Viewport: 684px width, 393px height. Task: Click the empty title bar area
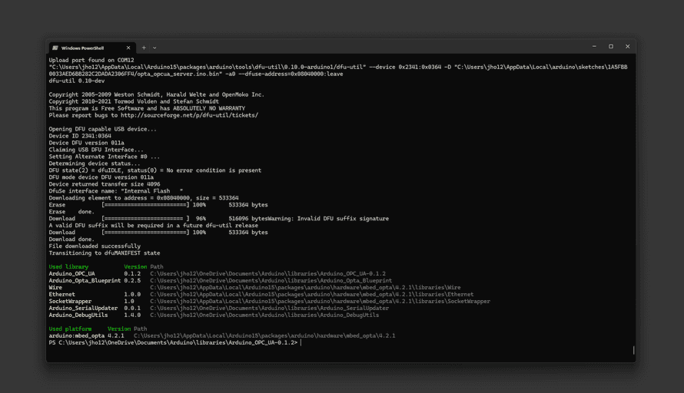[369, 47]
